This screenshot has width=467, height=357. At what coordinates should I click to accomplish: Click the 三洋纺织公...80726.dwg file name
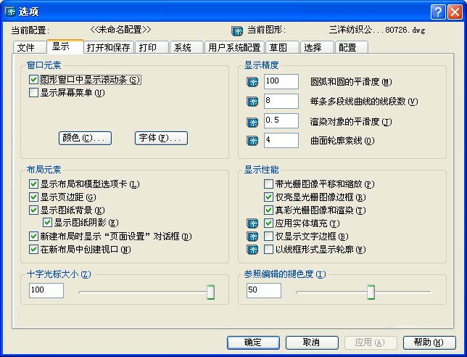[x=377, y=30]
